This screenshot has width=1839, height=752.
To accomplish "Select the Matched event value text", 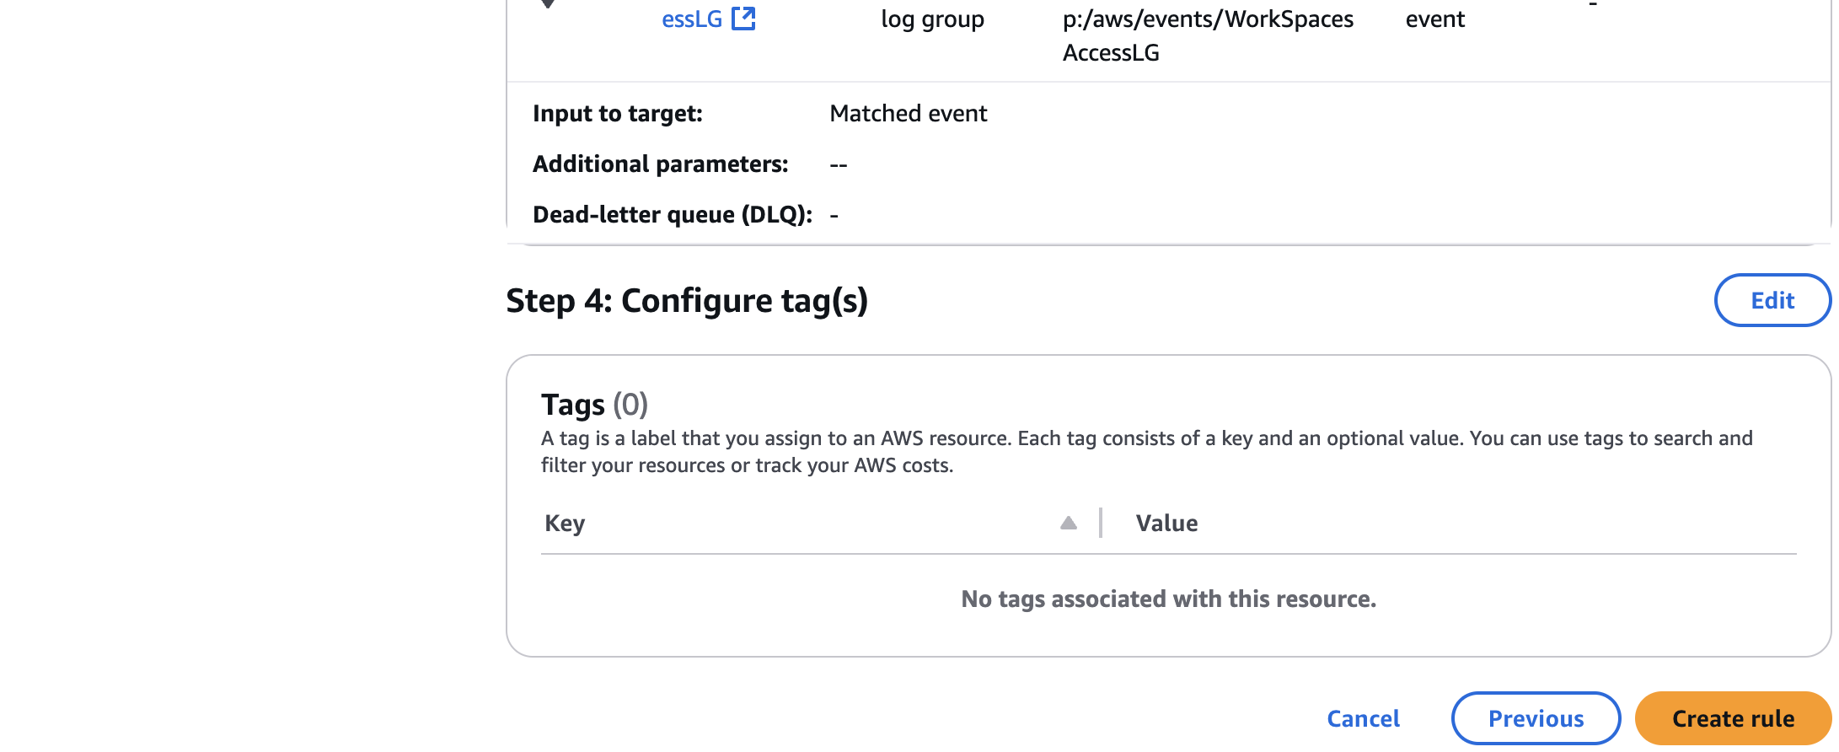I will point(908,114).
